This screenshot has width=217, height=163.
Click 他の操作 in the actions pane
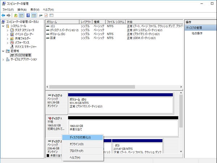coord(197,34)
